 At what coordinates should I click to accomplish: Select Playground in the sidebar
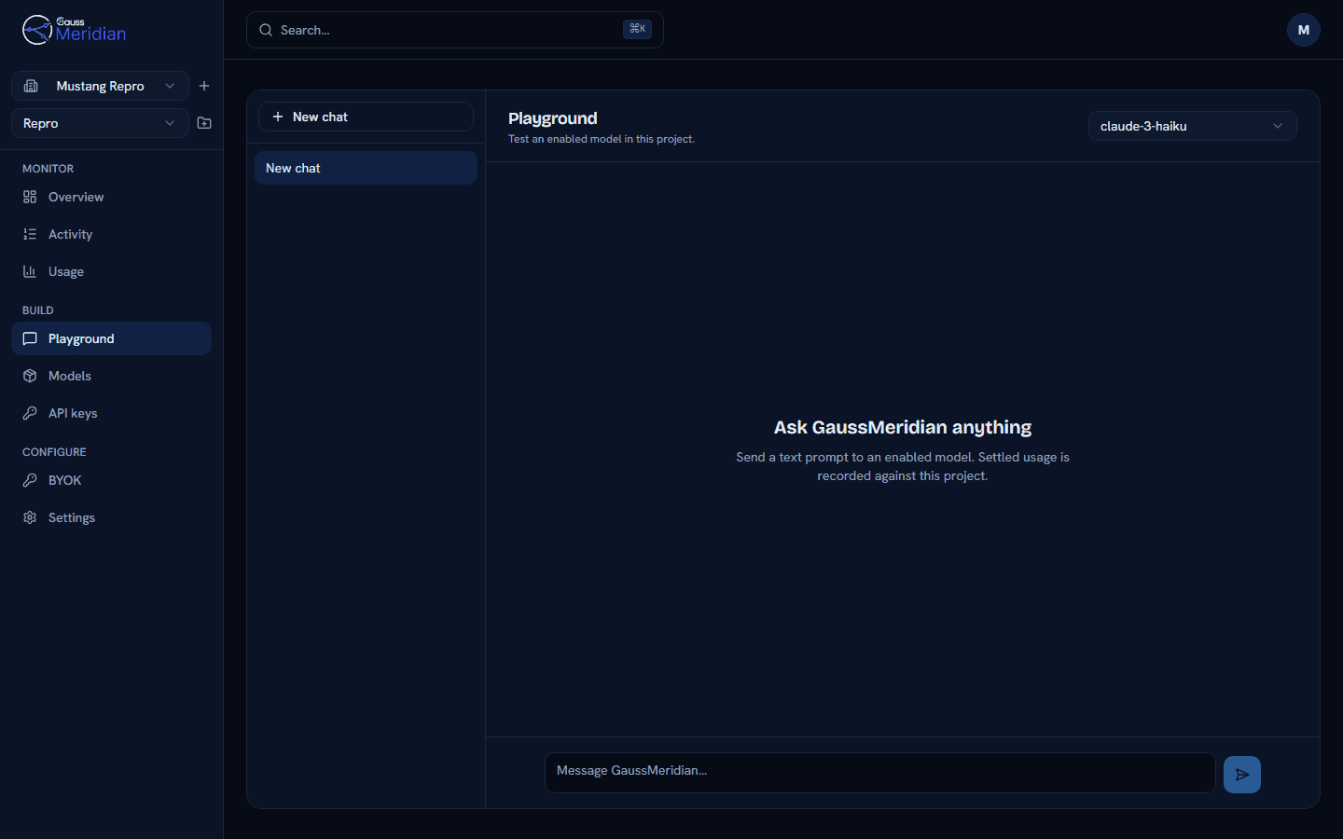click(111, 338)
